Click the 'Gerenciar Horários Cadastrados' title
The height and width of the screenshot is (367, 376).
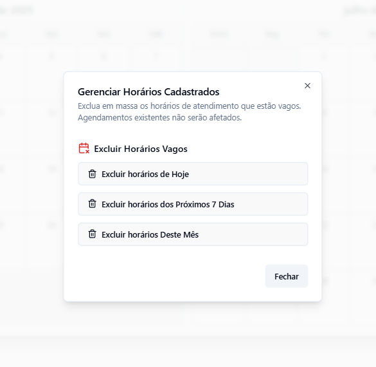[148, 92]
